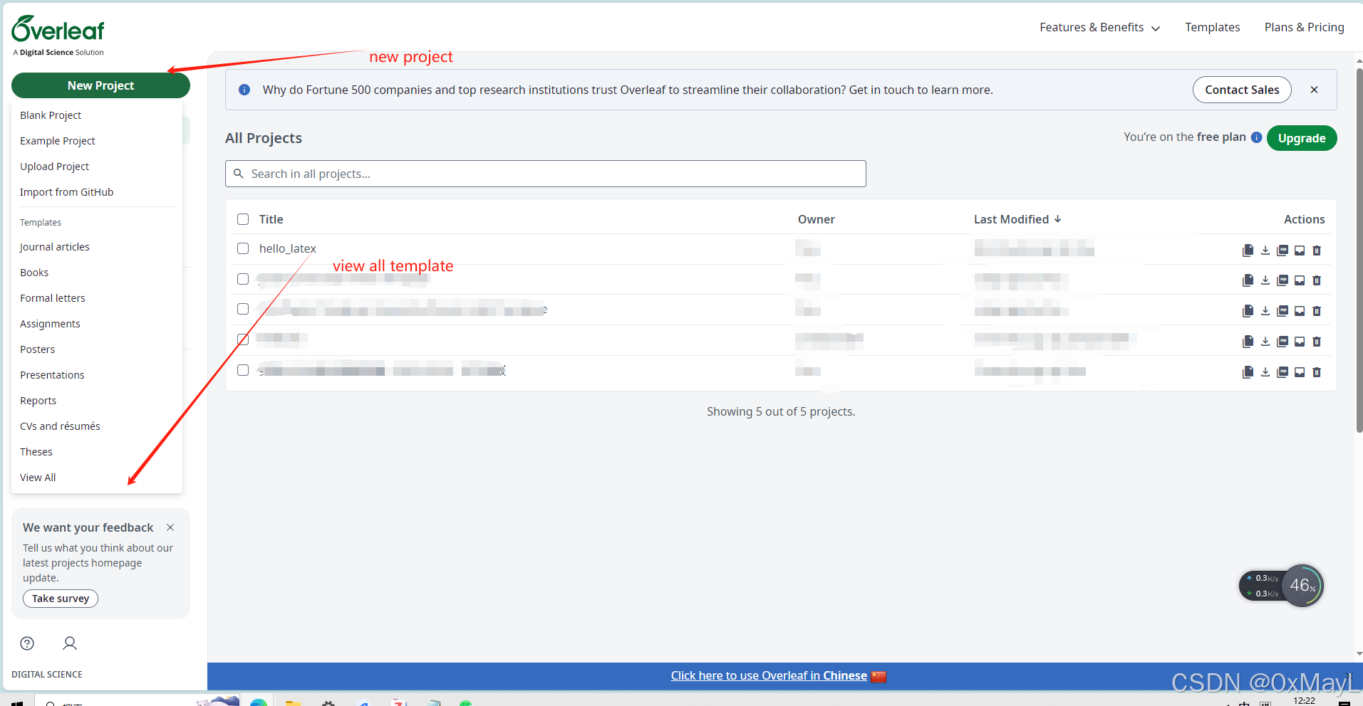Image resolution: width=1363 pixels, height=706 pixels.
Task: Open the hello_latex project
Action: click(x=287, y=248)
